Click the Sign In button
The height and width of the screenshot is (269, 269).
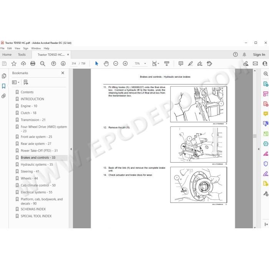259,55
